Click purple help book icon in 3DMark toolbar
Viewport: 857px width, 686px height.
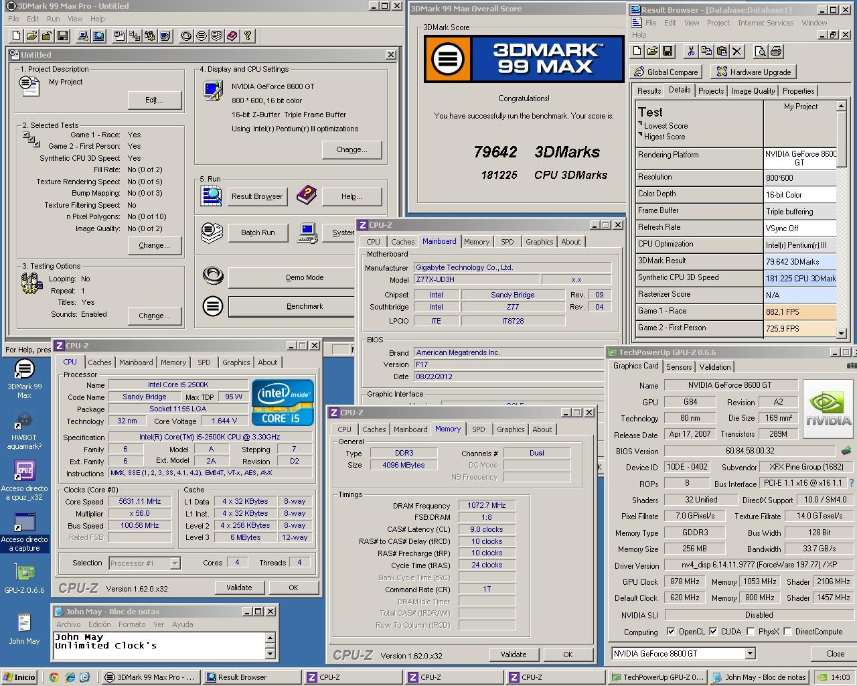tap(232, 36)
